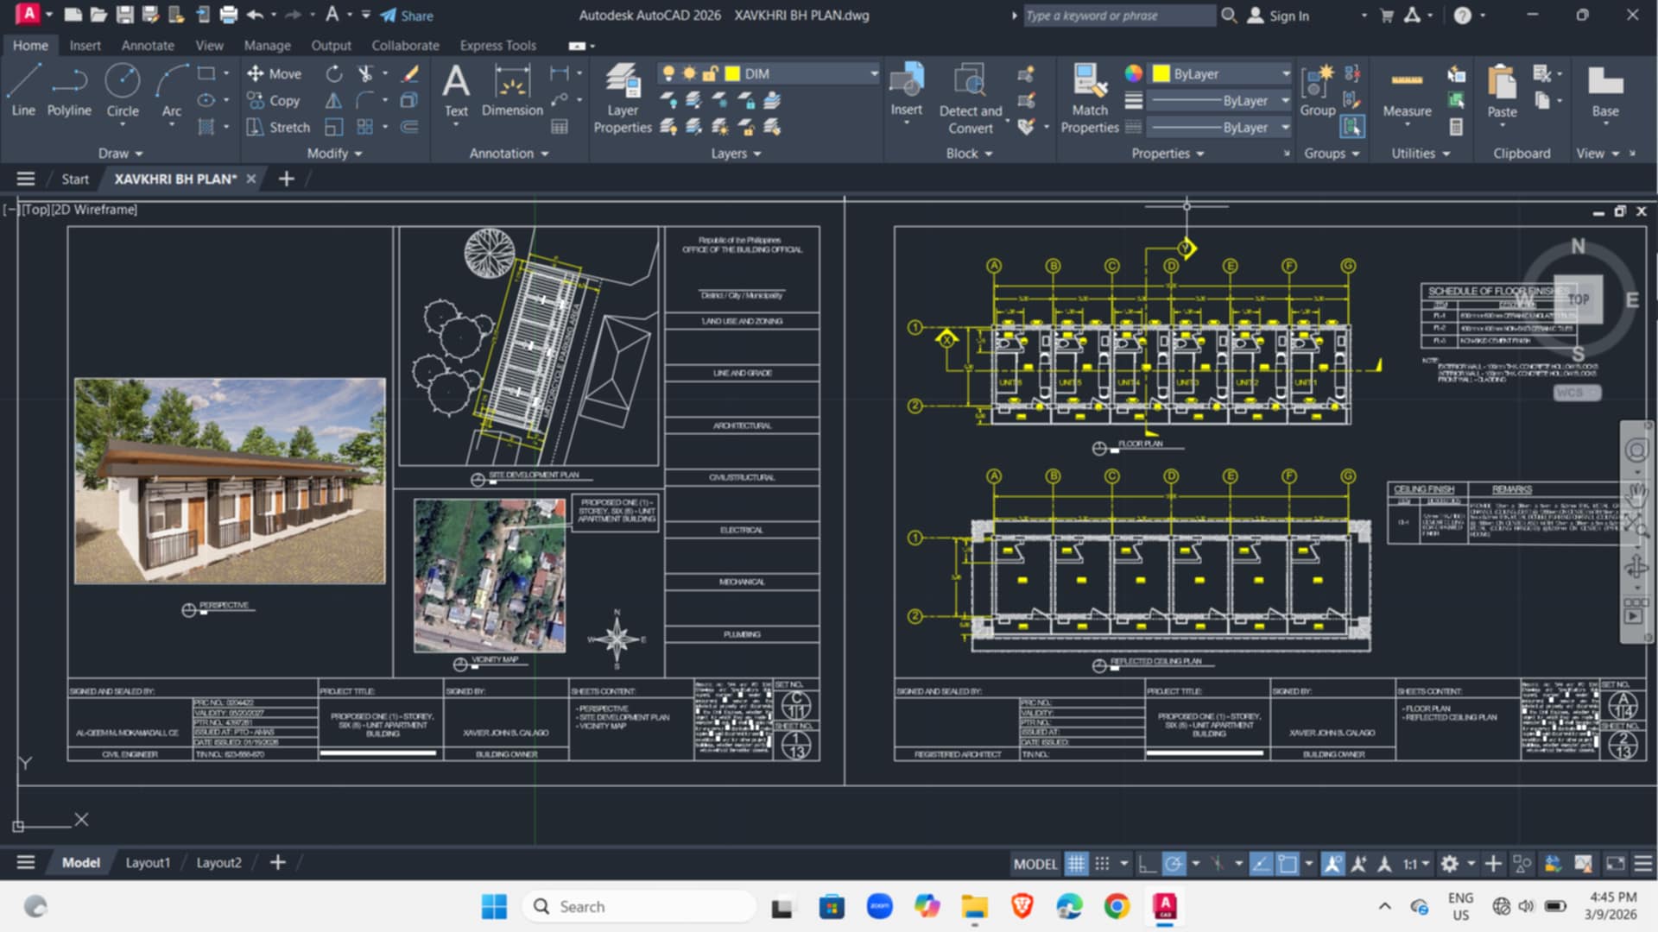Choose the Arc drawing tool

(x=172, y=91)
